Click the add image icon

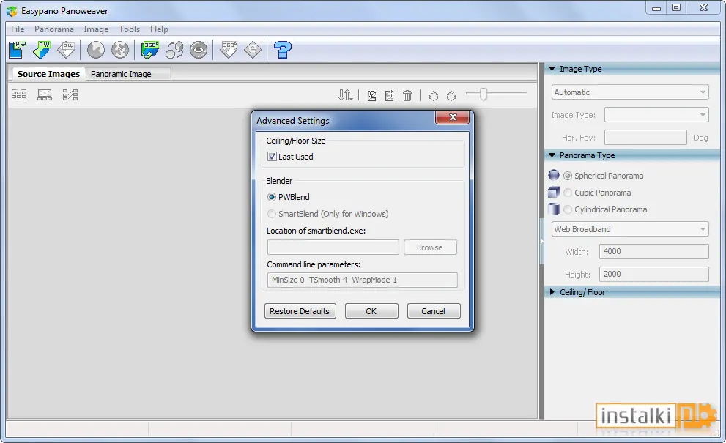point(371,95)
